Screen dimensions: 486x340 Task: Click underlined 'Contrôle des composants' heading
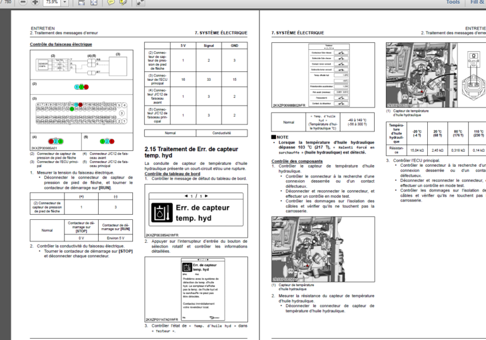click(297, 161)
